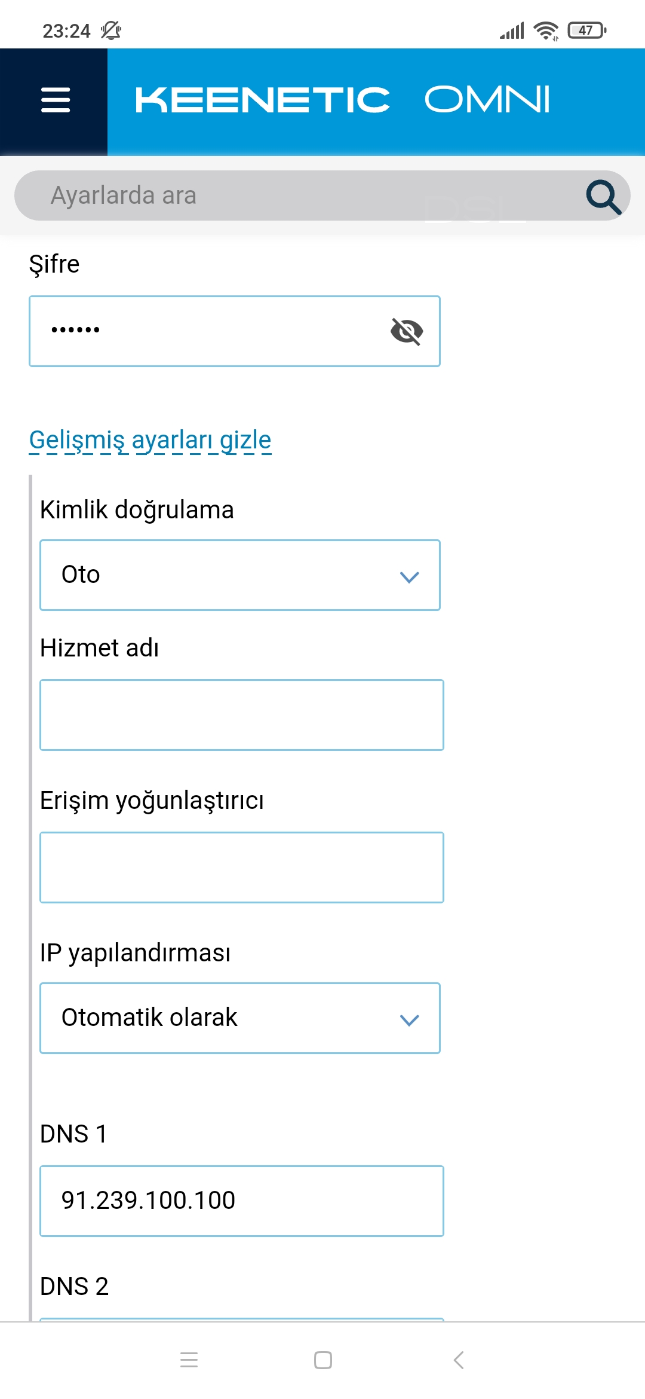Viewport: 645px width, 1399px height.
Task: Tap the cellular signal strength icon
Action: [x=512, y=30]
